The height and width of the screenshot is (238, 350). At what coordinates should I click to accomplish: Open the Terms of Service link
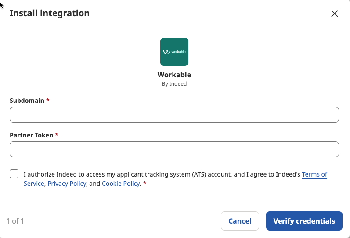(314, 174)
